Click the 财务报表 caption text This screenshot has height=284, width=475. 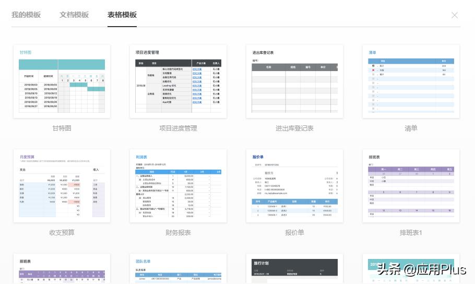(x=178, y=232)
